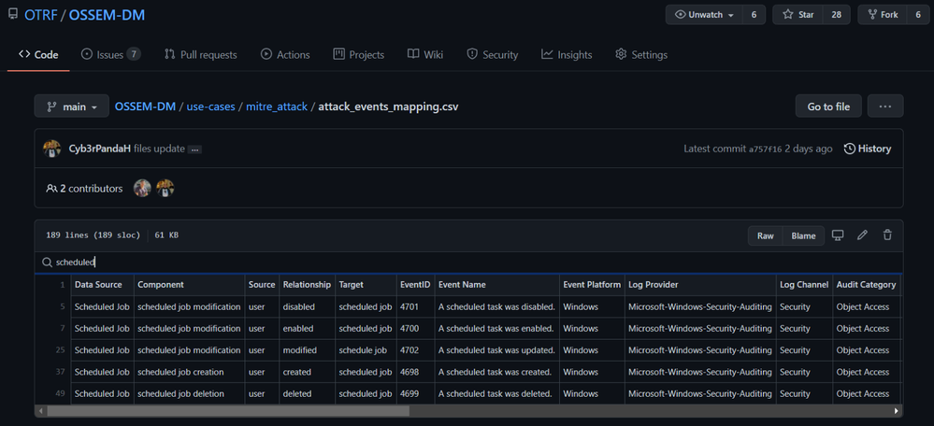Open the Insights tab
Image resolution: width=934 pixels, height=426 pixels.
point(567,55)
